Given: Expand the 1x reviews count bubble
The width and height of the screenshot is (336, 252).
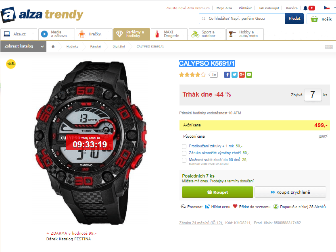Looking at the screenshot, I should 213,74.
